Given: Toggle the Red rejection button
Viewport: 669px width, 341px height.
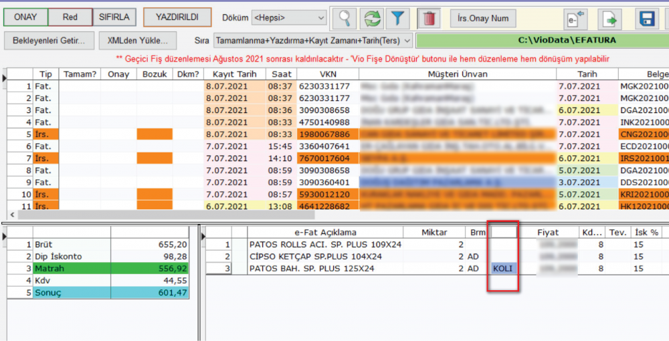Looking at the screenshot, I should click(x=70, y=17).
